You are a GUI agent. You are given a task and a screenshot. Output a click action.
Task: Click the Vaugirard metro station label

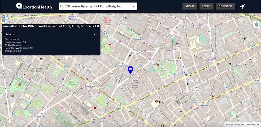pos(203,106)
